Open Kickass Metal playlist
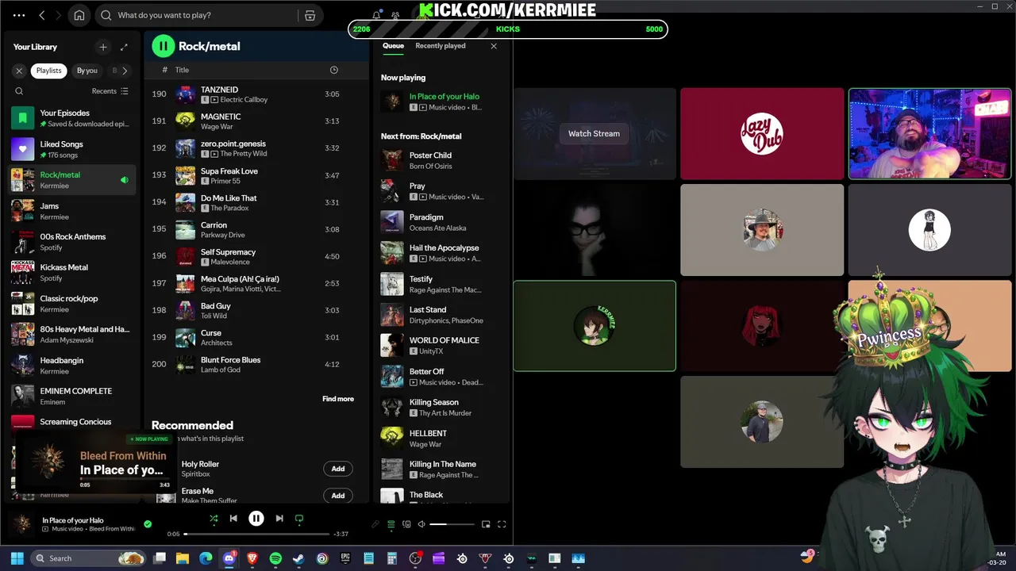 coord(73,273)
